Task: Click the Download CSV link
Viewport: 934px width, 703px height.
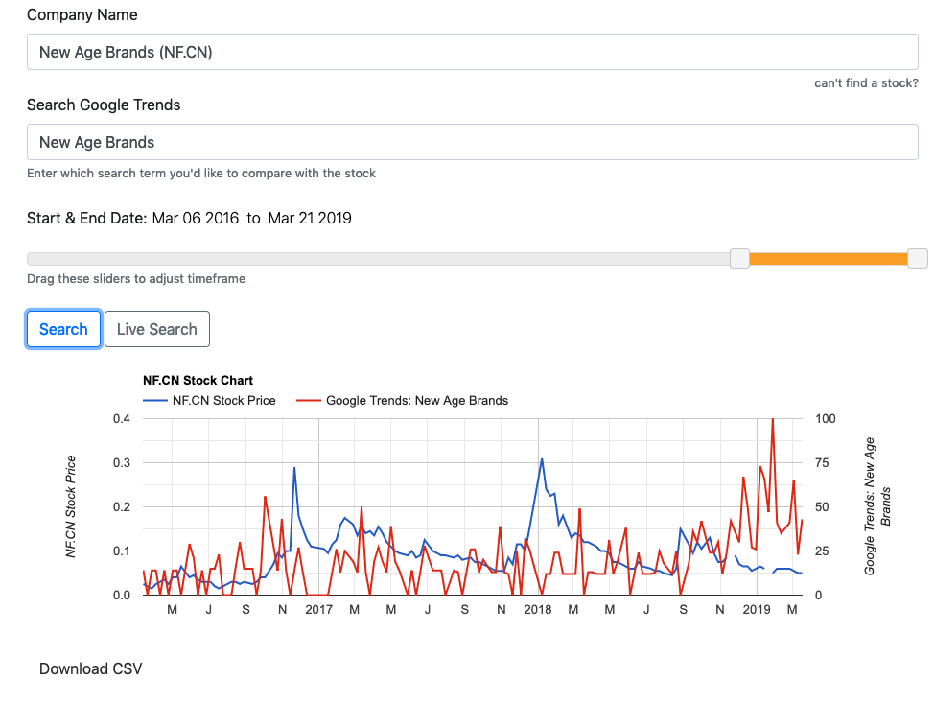Action: click(x=90, y=668)
